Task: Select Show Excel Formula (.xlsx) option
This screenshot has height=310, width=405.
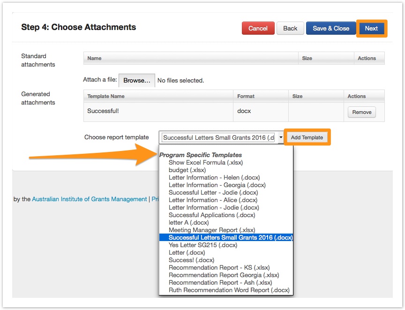Action: click(206, 163)
